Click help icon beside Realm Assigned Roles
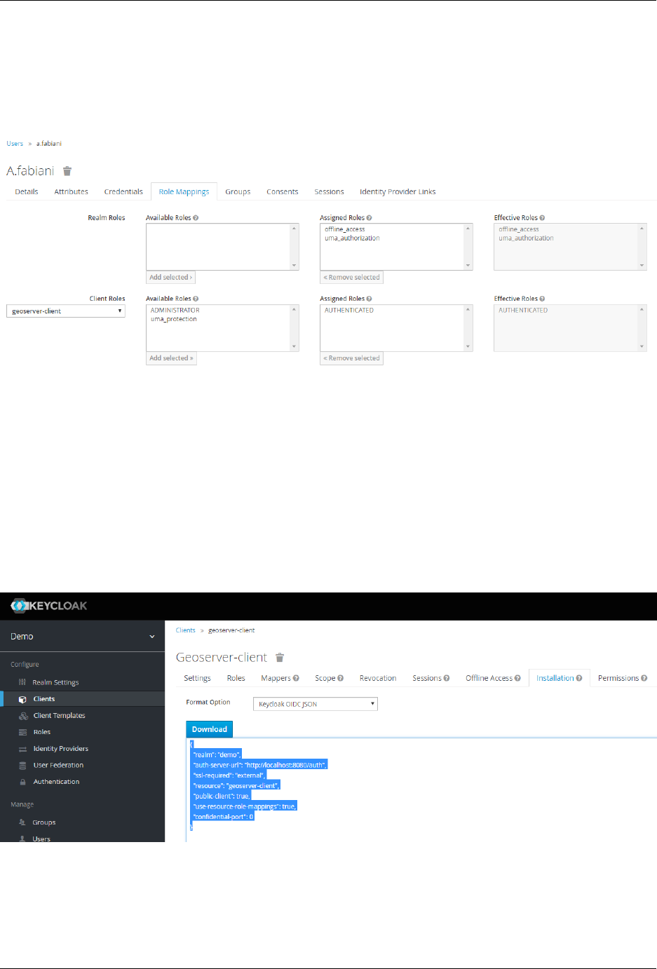The width and height of the screenshot is (657, 969). pos(369,218)
